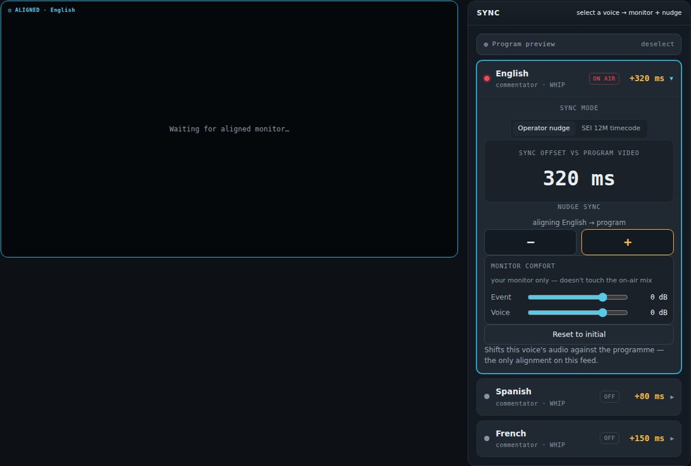Switch sync mode to SEI 12M timecode

611,128
